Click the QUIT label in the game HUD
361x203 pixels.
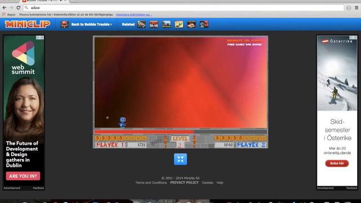point(156,143)
